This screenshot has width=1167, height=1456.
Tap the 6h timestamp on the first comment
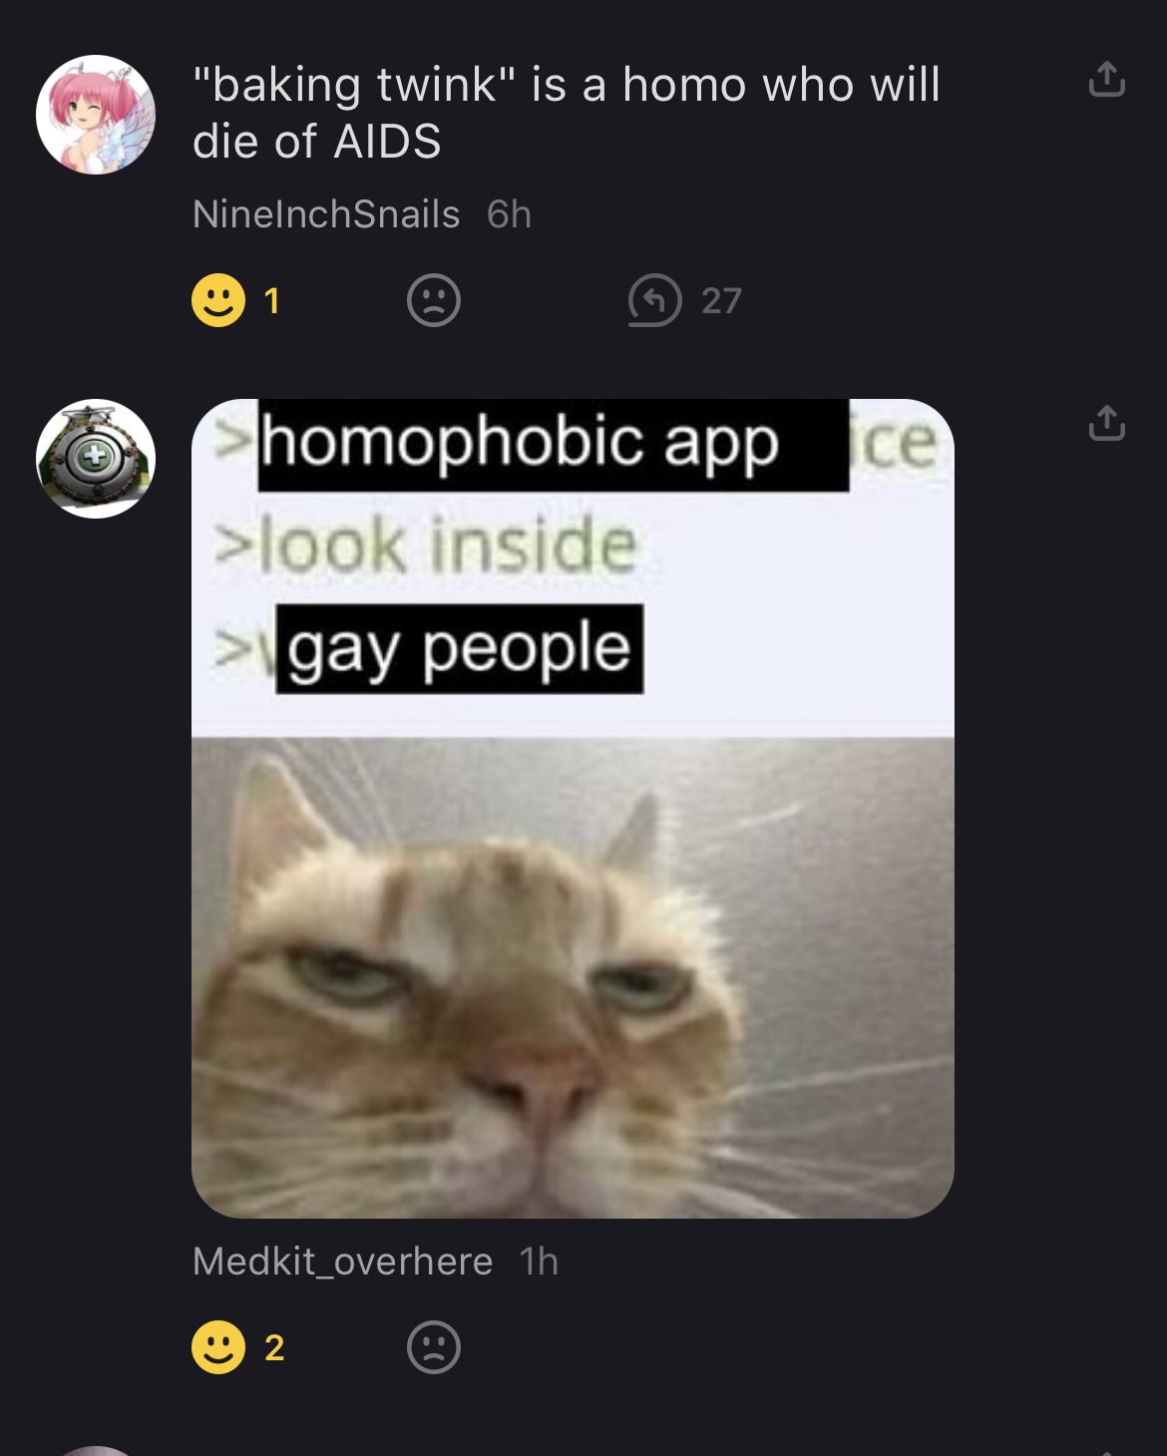[509, 214]
